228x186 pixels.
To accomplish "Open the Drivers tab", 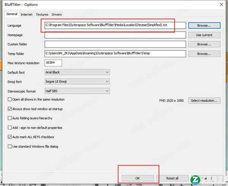I will pyautogui.click(x=57, y=14).
